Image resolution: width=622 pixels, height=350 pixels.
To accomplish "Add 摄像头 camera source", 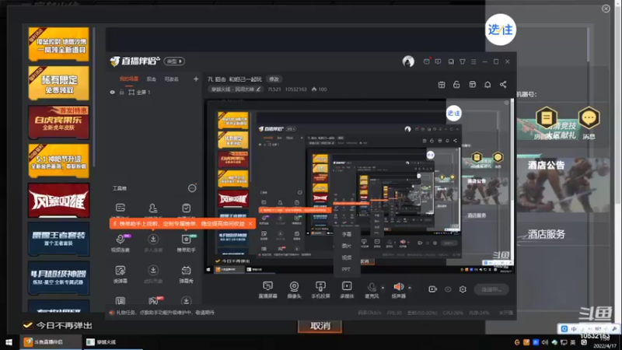I will pos(294,289).
